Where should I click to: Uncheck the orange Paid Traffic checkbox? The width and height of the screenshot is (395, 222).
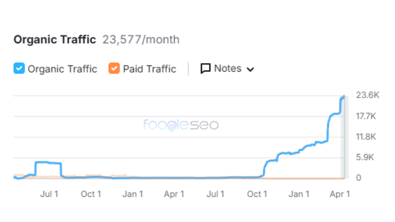[114, 69]
